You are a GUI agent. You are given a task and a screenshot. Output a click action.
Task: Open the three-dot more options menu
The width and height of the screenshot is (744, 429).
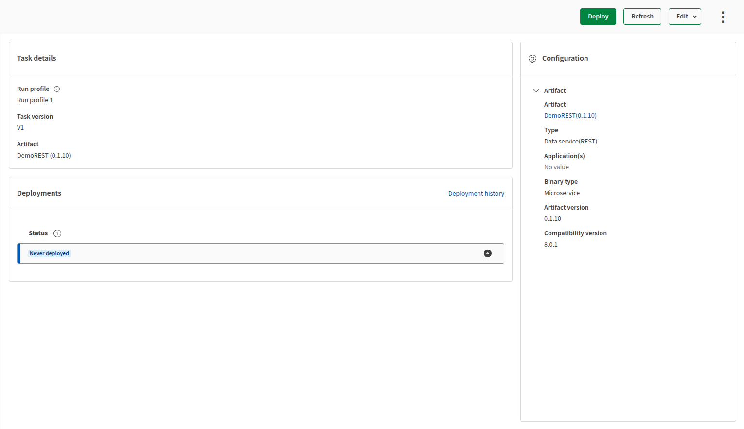click(723, 17)
